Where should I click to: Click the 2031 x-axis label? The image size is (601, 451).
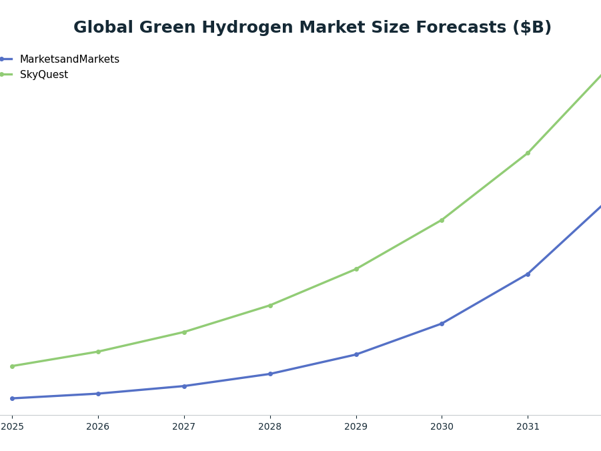(x=528, y=426)
